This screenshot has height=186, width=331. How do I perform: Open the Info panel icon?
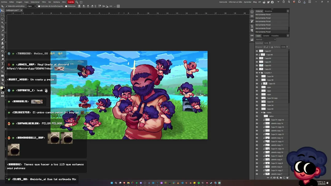(x=252, y=12)
